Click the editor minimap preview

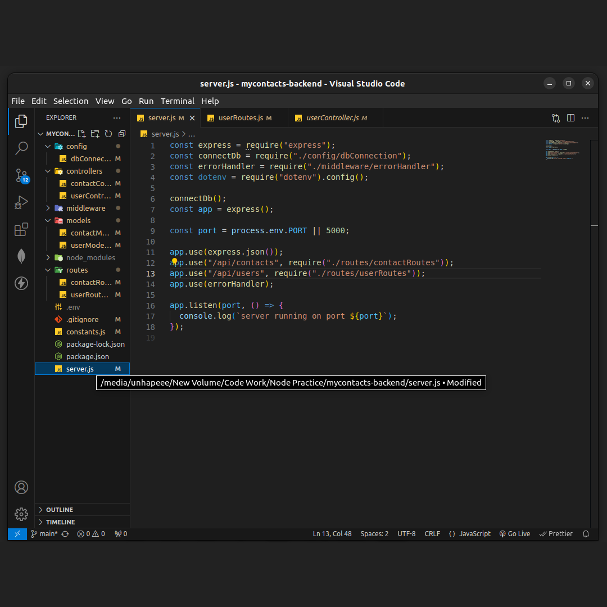click(x=562, y=150)
